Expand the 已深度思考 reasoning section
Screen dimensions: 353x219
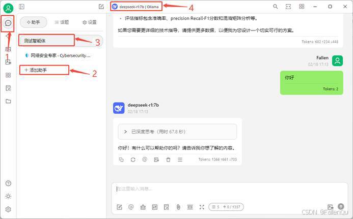[177, 132]
